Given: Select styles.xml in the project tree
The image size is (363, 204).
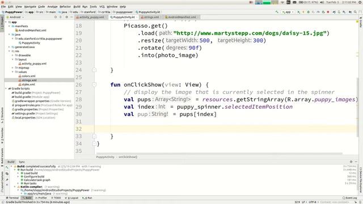Looking at the screenshot, I should coord(27,84).
